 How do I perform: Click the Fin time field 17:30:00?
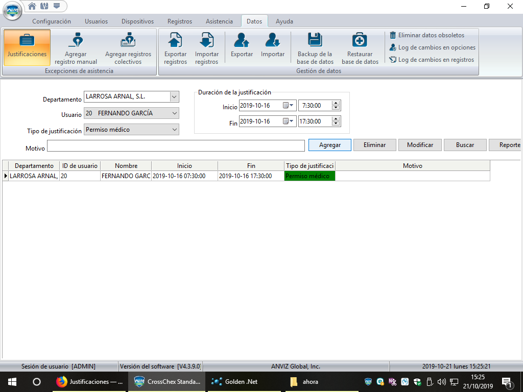tap(315, 121)
